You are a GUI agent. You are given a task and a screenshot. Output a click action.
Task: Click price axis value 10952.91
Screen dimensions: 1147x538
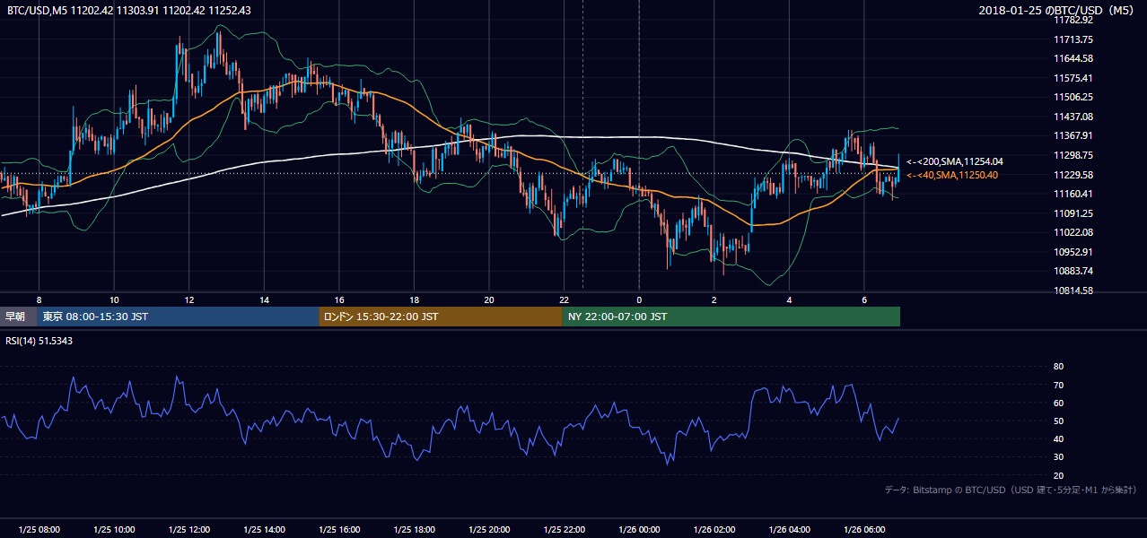[x=1073, y=252]
